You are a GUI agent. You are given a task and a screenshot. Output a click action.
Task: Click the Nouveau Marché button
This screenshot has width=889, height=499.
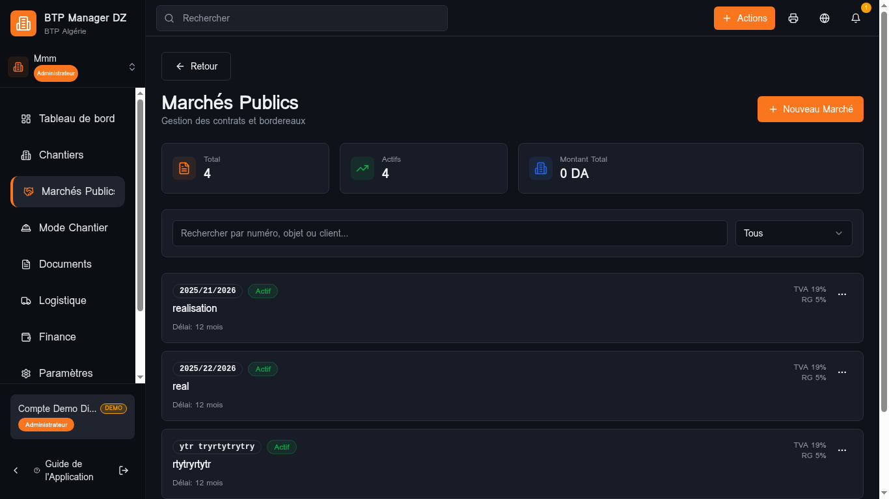point(810,109)
